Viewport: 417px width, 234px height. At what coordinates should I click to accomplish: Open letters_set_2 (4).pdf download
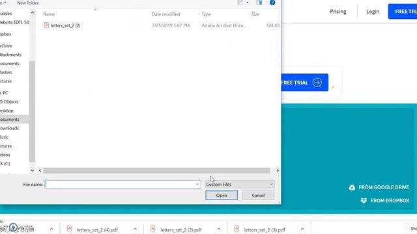[97, 229]
